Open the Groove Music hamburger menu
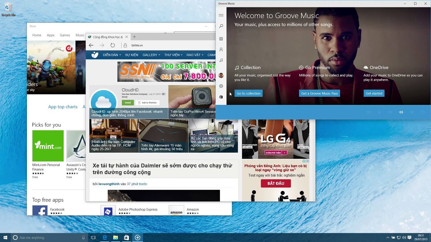 [x=221, y=15]
